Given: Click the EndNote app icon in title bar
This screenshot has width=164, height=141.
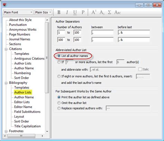Looking at the screenshot, I should pos(5,5).
